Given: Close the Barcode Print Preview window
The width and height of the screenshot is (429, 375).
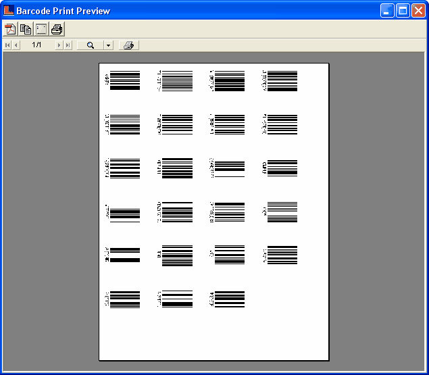Looking at the screenshot, I should click(x=418, y=11).
